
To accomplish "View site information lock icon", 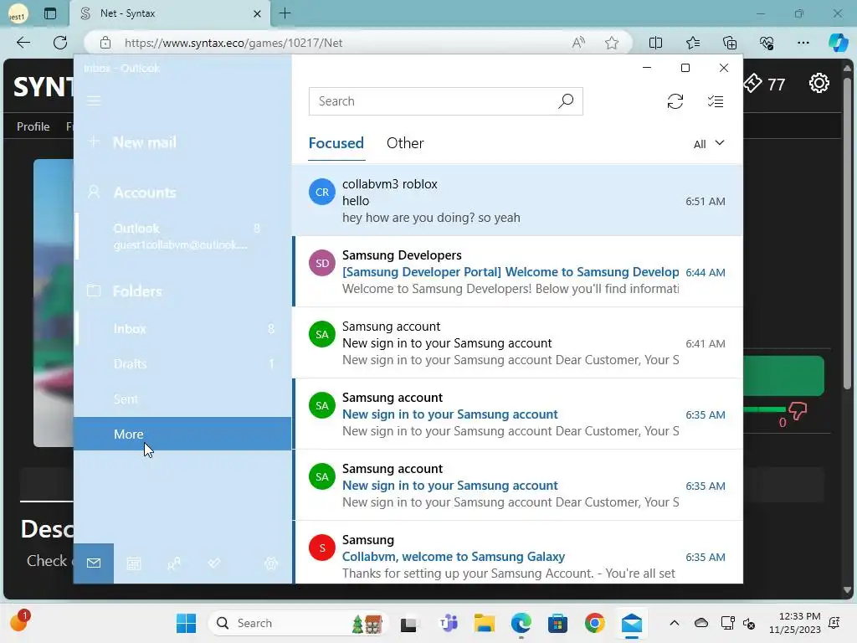I will pyautogui.click(x=105, y=43).
